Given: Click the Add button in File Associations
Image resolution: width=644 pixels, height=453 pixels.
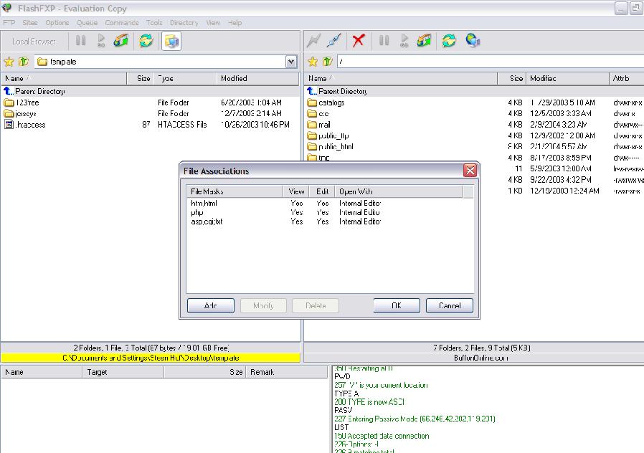Looking at the screenshot, I should [211, 305].
